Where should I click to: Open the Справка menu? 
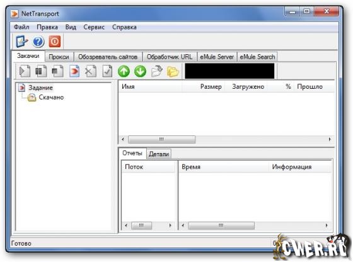pyautogui.click(x=124, y=27)
